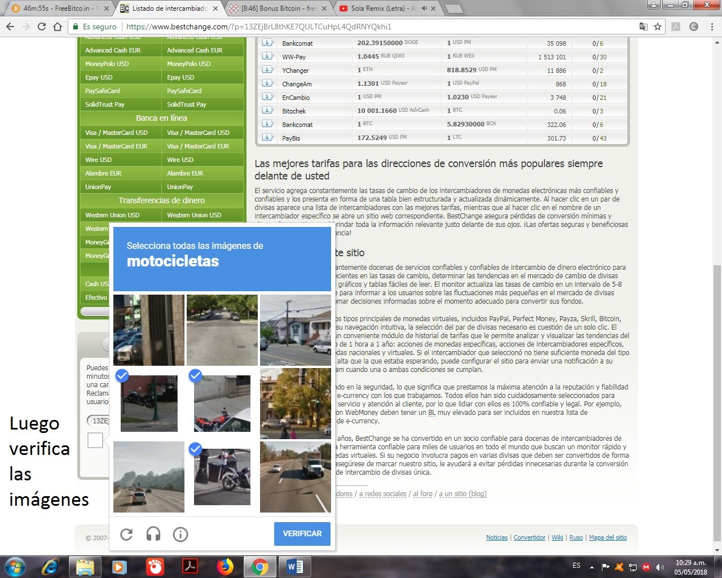The height and width of the screenshot is (578, 722).
Task: Click the info icon for WW-Pay row
Action: [267, 56]
